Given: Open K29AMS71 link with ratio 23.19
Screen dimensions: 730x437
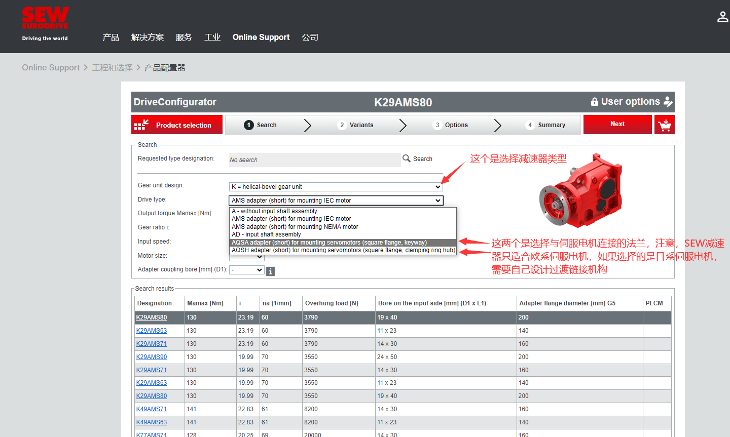Looking at the screenshot, I should click(152, 344).
